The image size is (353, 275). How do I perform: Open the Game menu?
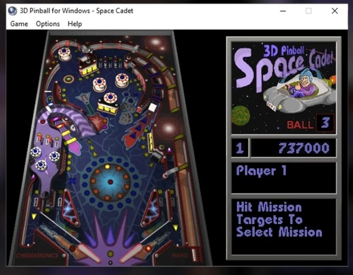pos(19,24)
